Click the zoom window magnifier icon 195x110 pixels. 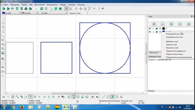tap(99, 9)
